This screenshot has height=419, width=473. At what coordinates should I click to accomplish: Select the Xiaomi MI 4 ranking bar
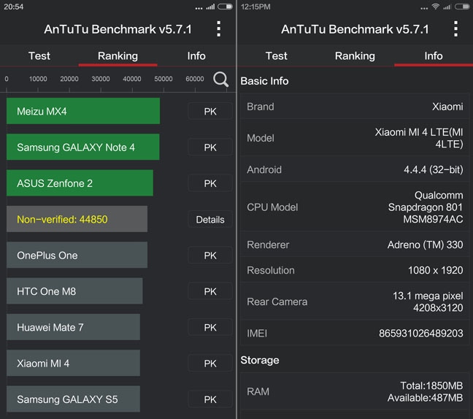(x=73, y=363)
